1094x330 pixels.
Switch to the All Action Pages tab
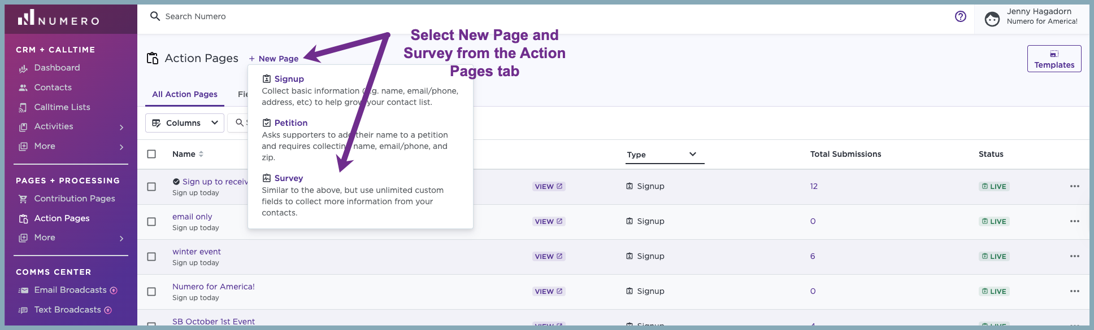click(x=185, y=94)
